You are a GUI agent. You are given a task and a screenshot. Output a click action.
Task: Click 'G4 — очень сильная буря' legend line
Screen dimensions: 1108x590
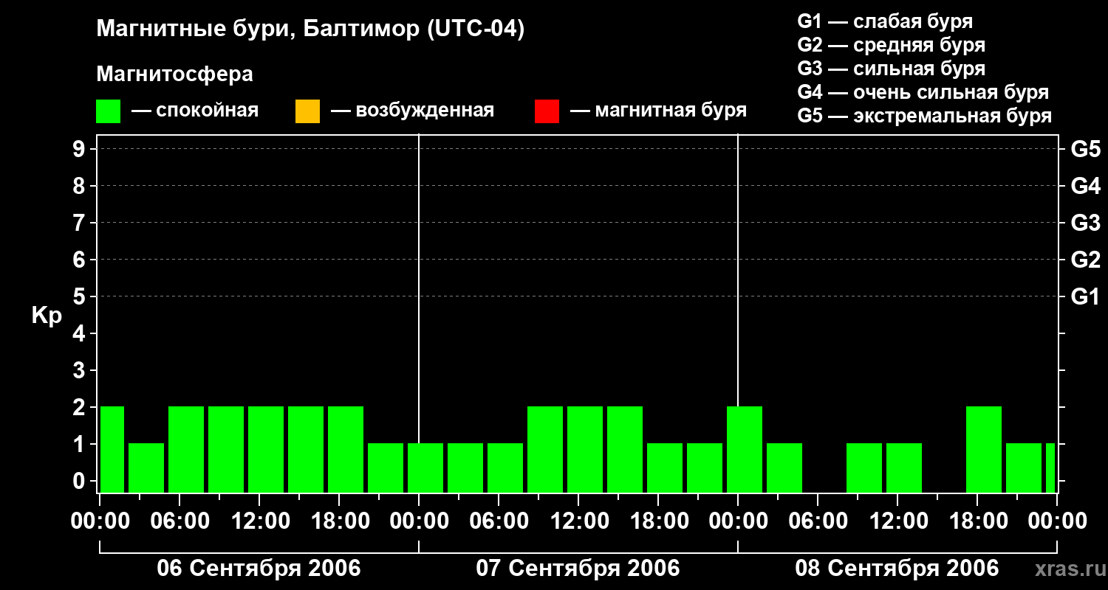click(923, 92)
